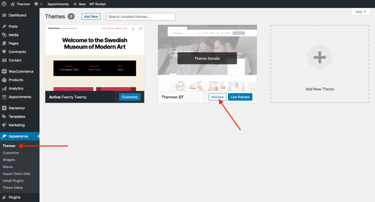Activate the Thermen QT theme
The image size is (375, 202).
click(x=218, y=97)
